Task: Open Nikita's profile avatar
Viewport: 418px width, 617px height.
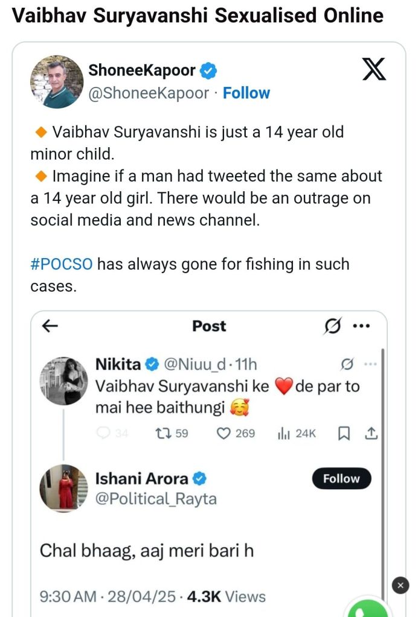Action: [63, 381]
